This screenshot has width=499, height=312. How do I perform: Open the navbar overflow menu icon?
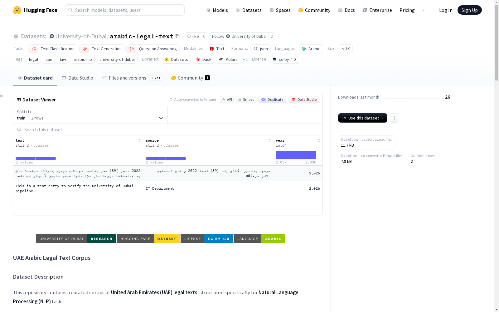(x=425, y=10)
